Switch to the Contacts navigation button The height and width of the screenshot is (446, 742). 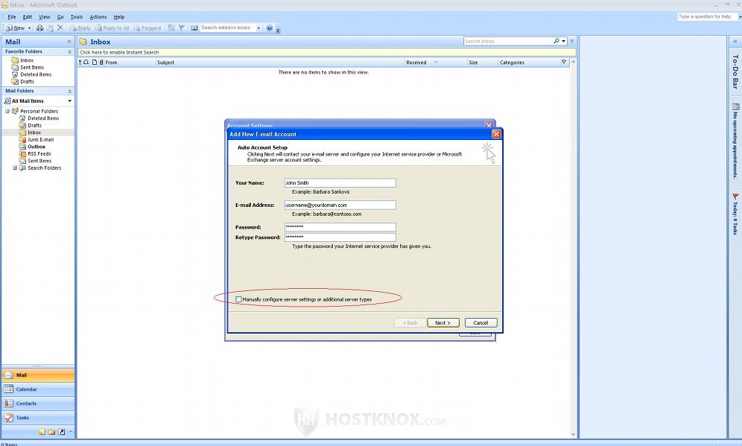(38, 404)
